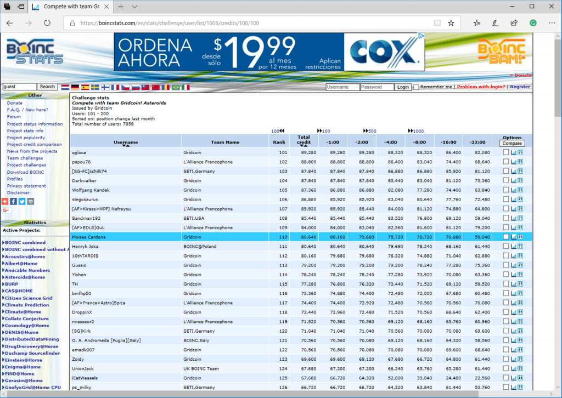
Task: Switch language via the German flag
Action: click(75, 87)
